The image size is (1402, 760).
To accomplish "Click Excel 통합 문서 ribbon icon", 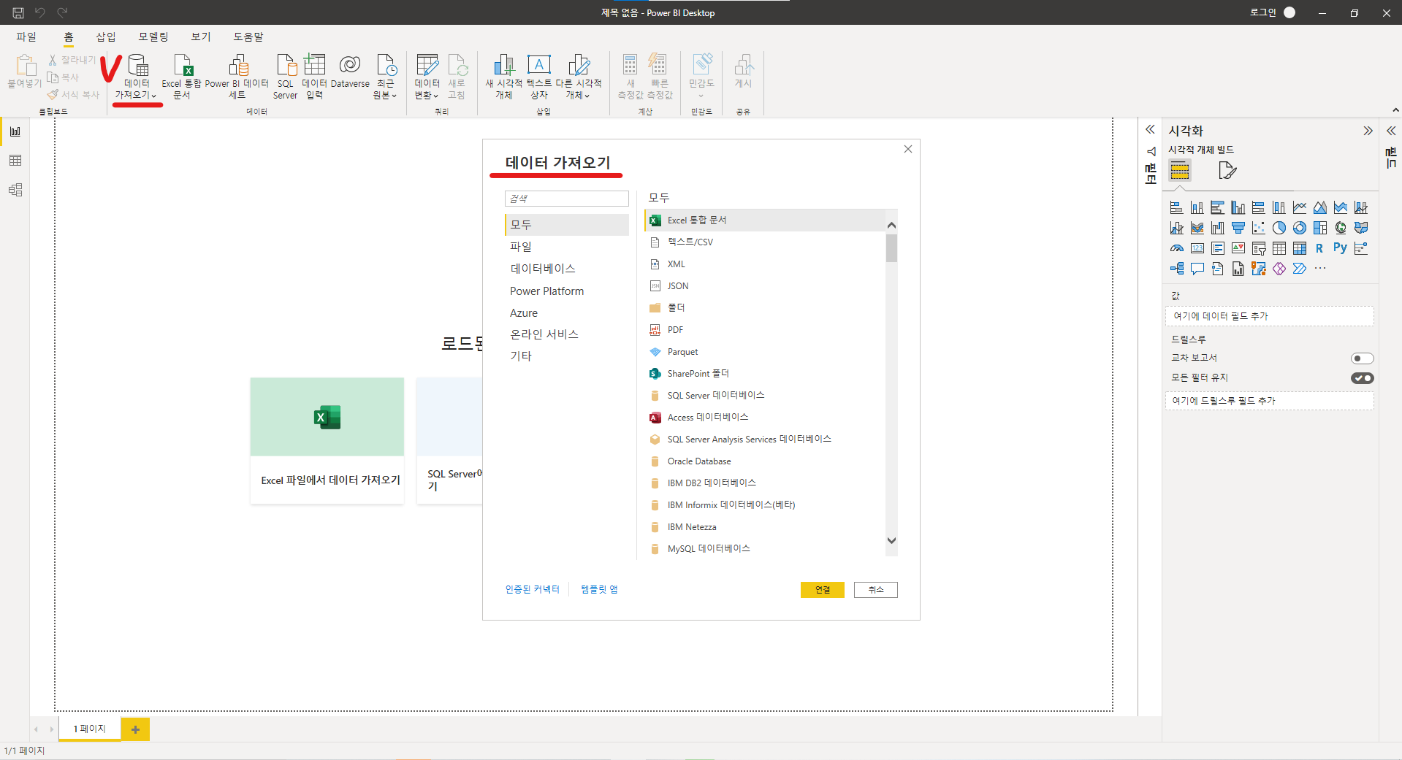I will pos(182,77).
